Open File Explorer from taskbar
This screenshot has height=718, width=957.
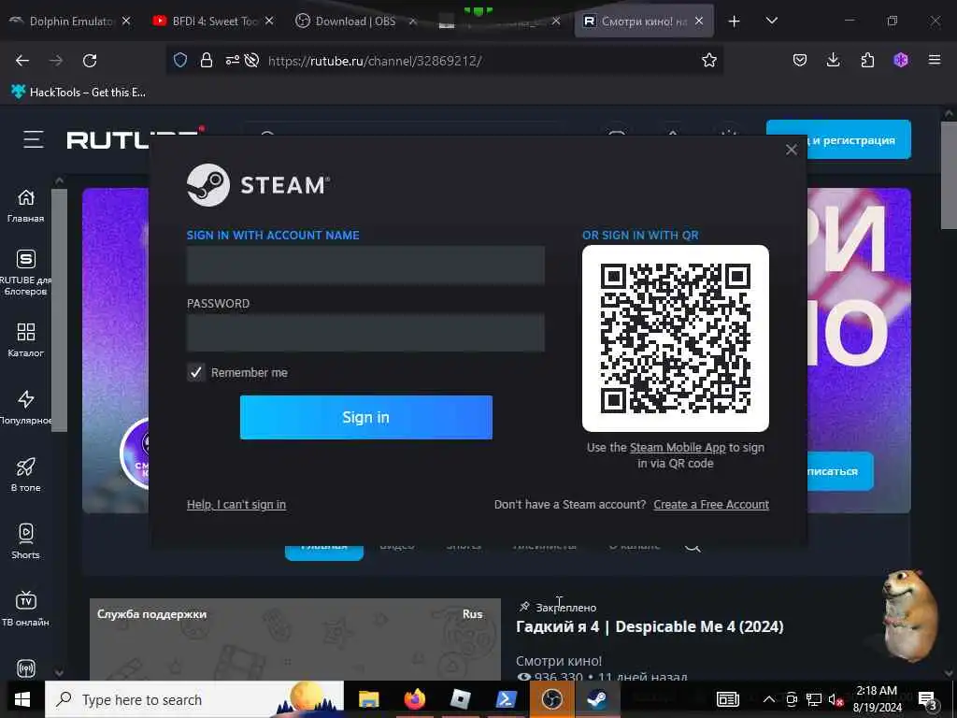368,699
